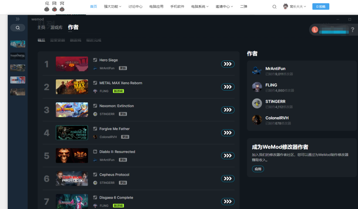
Task: Click the 克隆窝 site logo
Action: coord(54,6)
